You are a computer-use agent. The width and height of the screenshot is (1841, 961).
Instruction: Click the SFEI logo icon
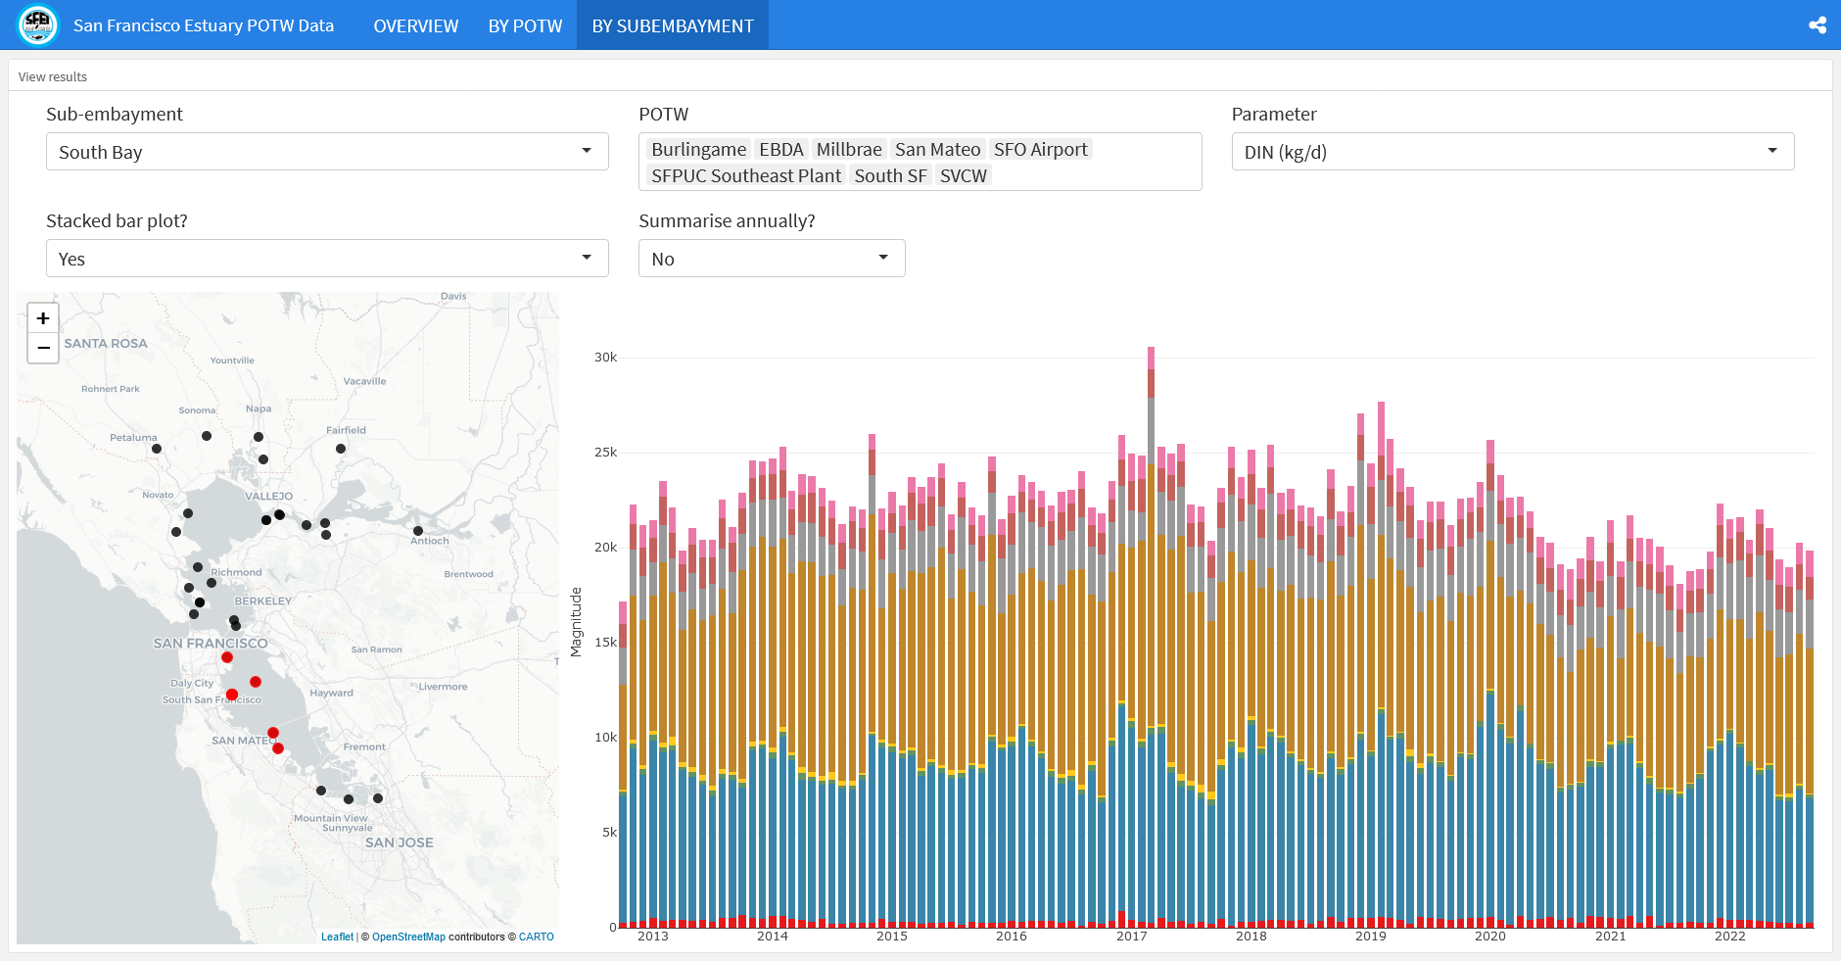[38, 24]
